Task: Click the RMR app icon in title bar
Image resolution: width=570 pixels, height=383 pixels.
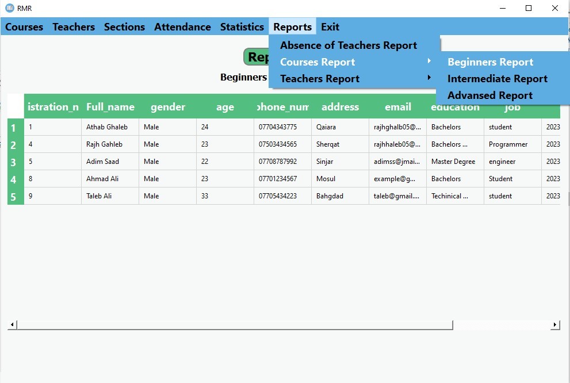Action: (10, 8)
